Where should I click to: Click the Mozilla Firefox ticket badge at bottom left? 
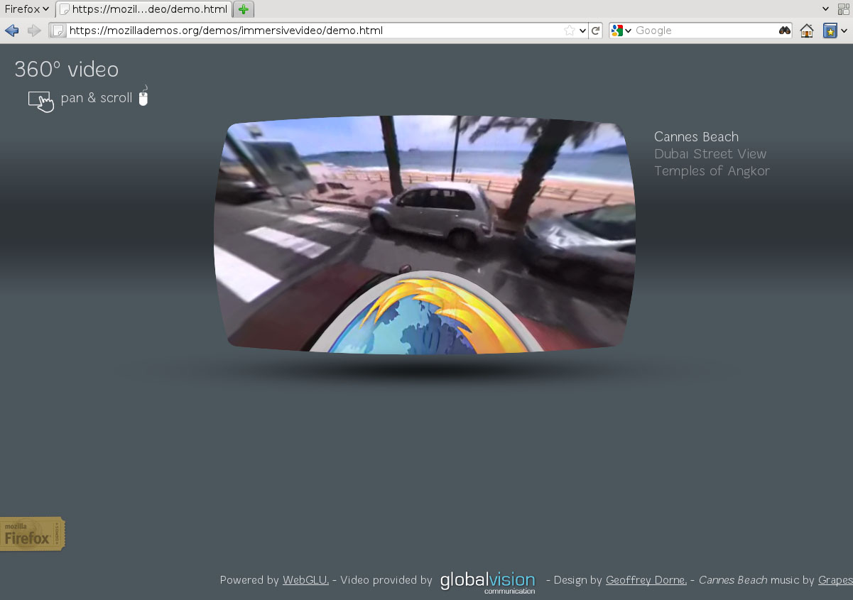coord(32,534)
